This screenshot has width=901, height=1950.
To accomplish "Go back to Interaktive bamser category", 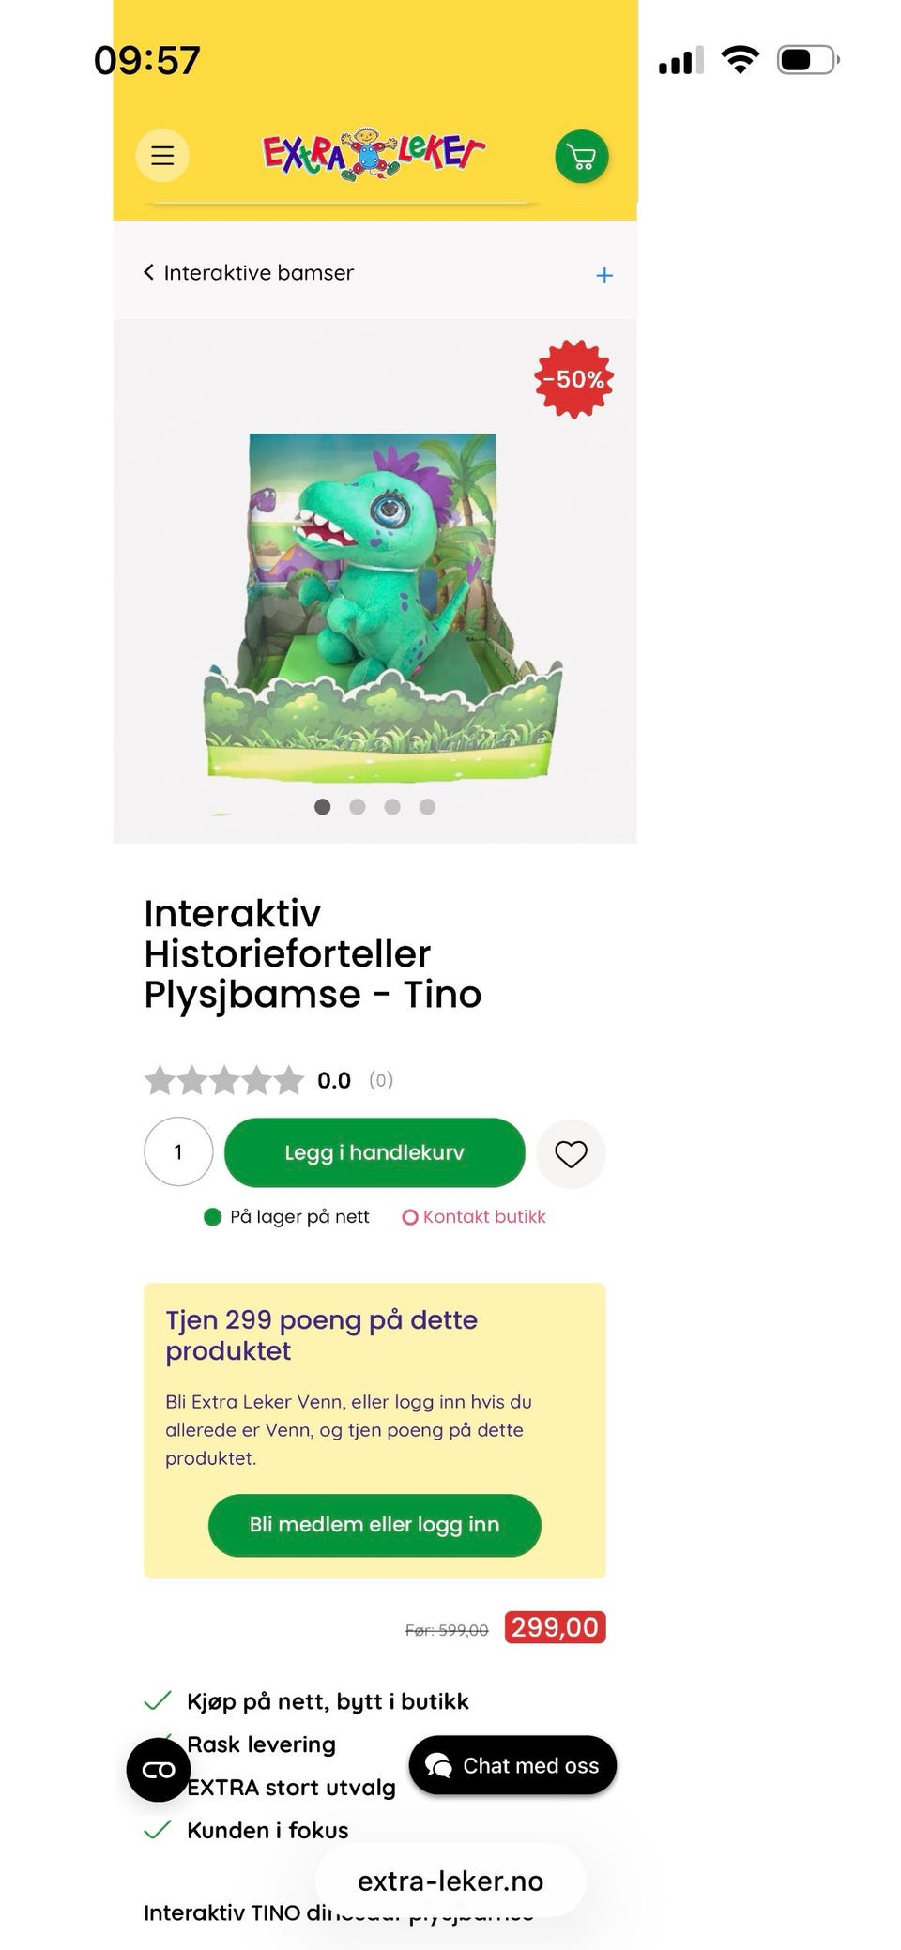I will [249, 273].
